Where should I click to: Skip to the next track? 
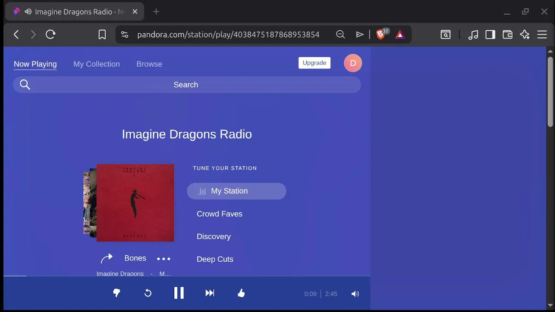210,293
